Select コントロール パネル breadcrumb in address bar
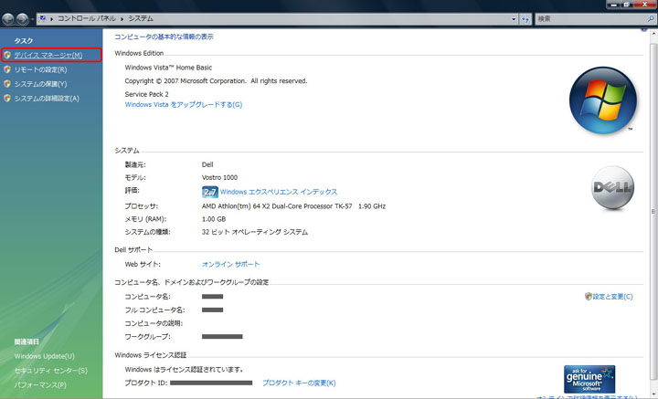Screen dimensions: 658x399 (87, 19)
